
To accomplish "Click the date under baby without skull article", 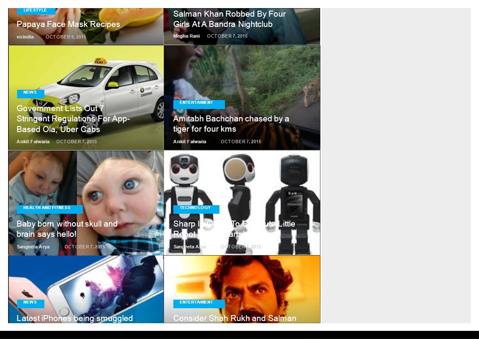I will click(x=85, y=247).
